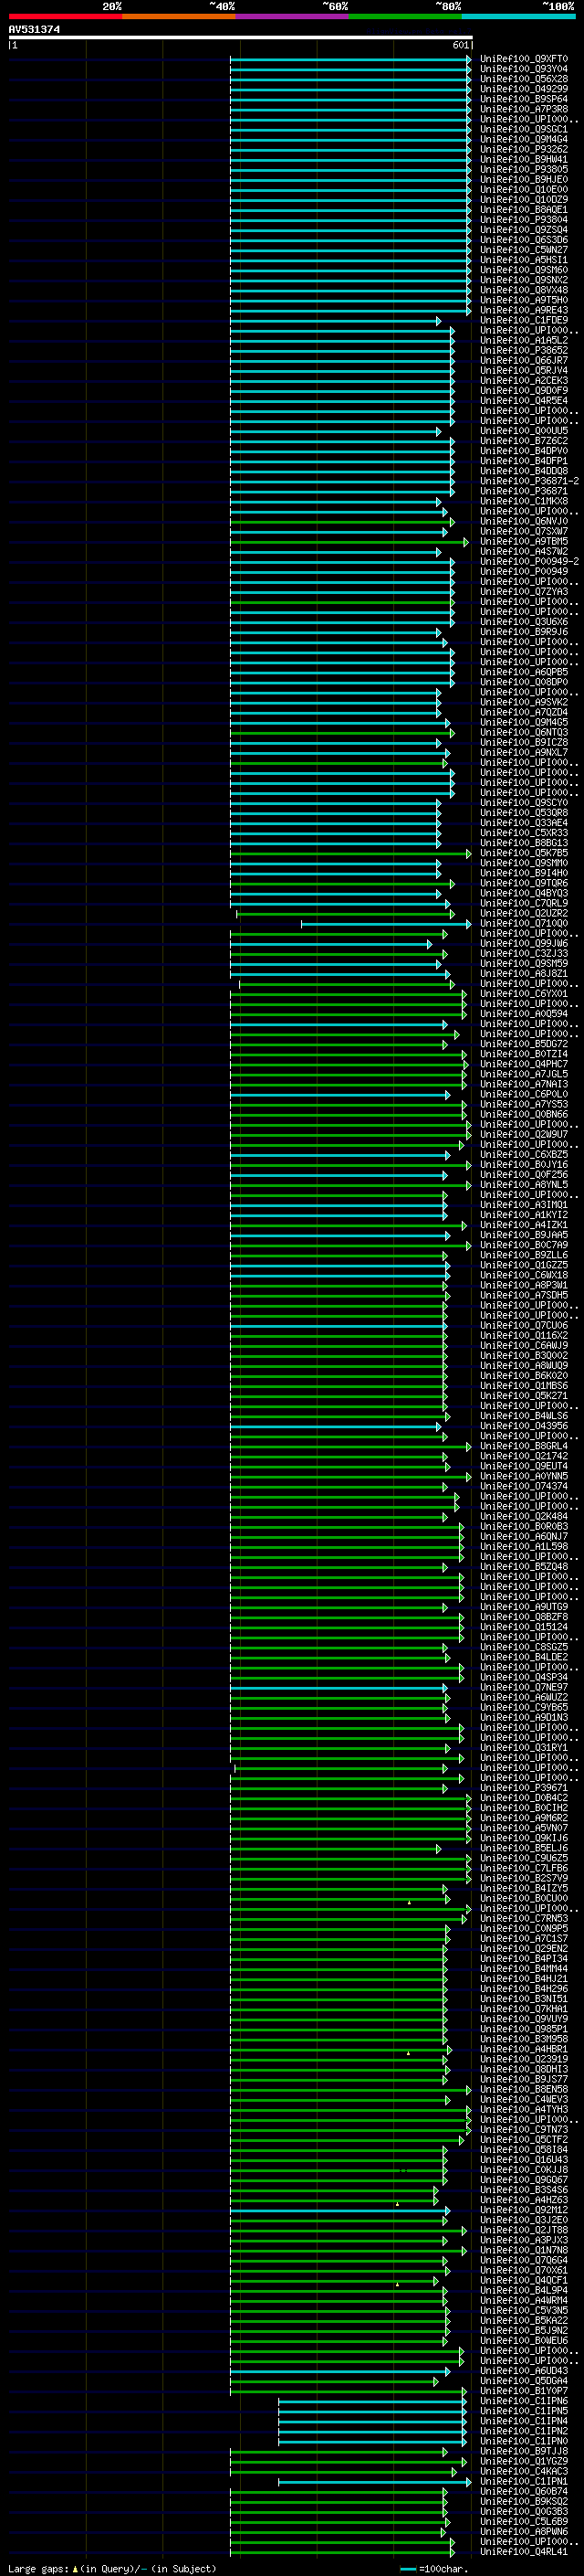Select hit label UniRef100_C5L6B9
This screenshot has height=2576, width=584.
coord(523,2522)
